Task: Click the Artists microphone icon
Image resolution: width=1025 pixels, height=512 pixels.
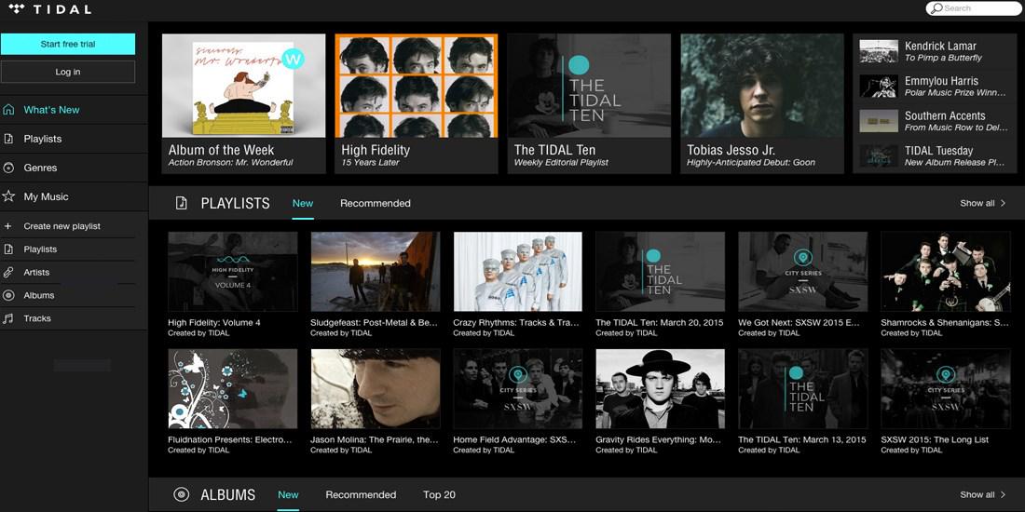Action: pos(8,273)
